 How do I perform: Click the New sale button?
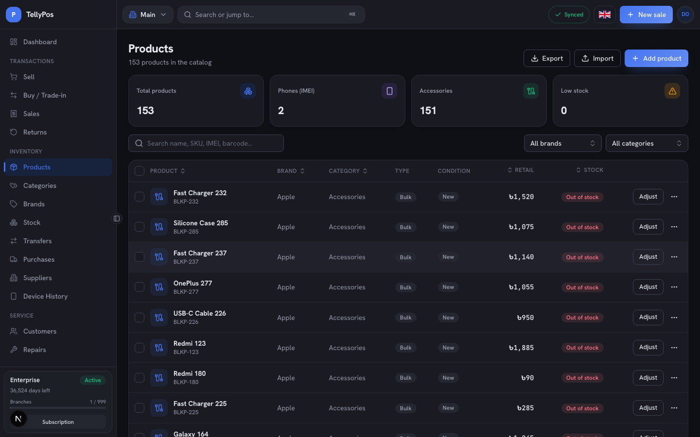646,15
